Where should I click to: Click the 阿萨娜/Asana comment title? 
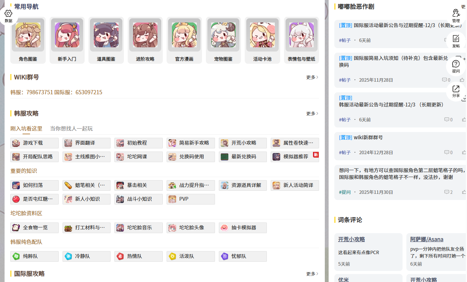(x=427, y=239)
